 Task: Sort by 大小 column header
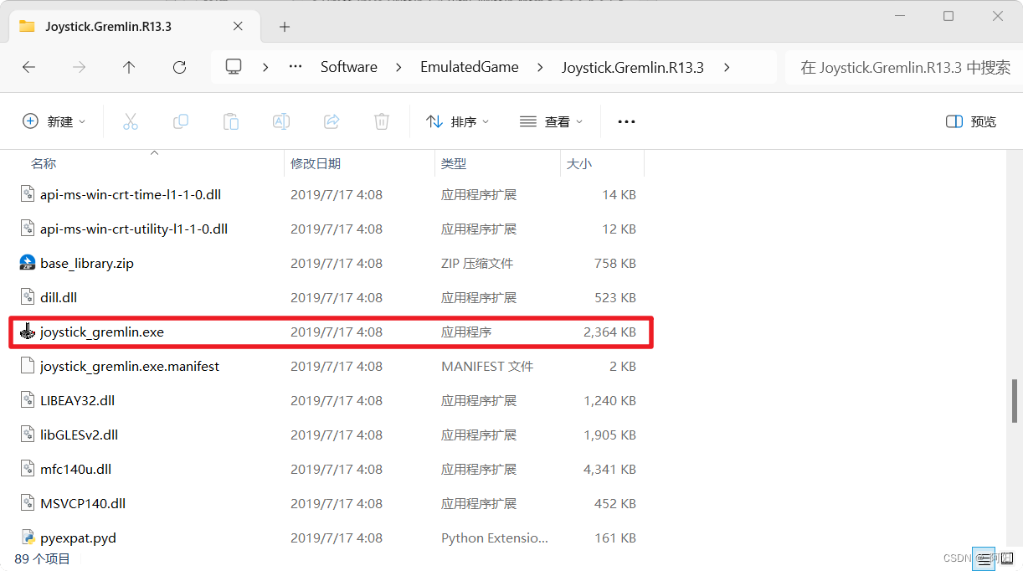579,163
